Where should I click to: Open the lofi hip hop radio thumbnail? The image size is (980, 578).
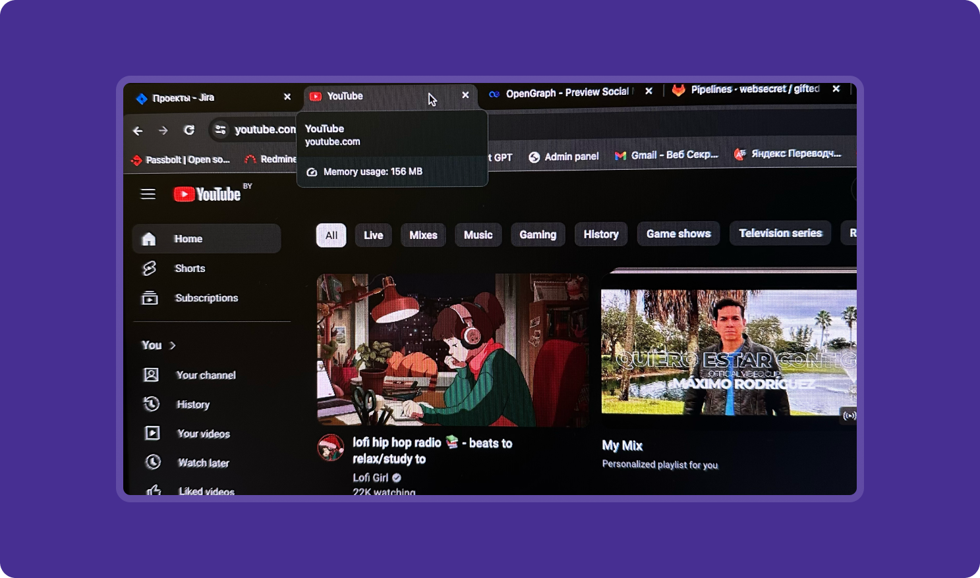coord(452,350)
